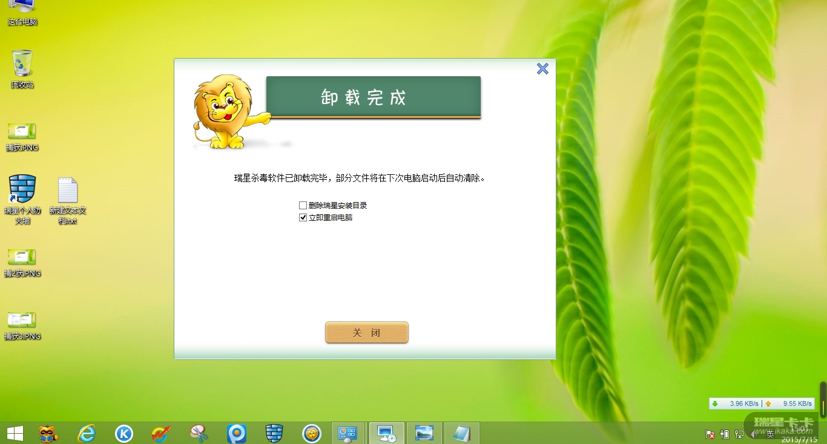Click the volume speaker tray icon
Screen dimensions: 827x444
click(754, 434)
